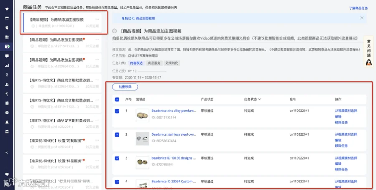Open the customer service avatar icon
The height and width of the screenshot is (190, 376).
click(x=368, y=62)
